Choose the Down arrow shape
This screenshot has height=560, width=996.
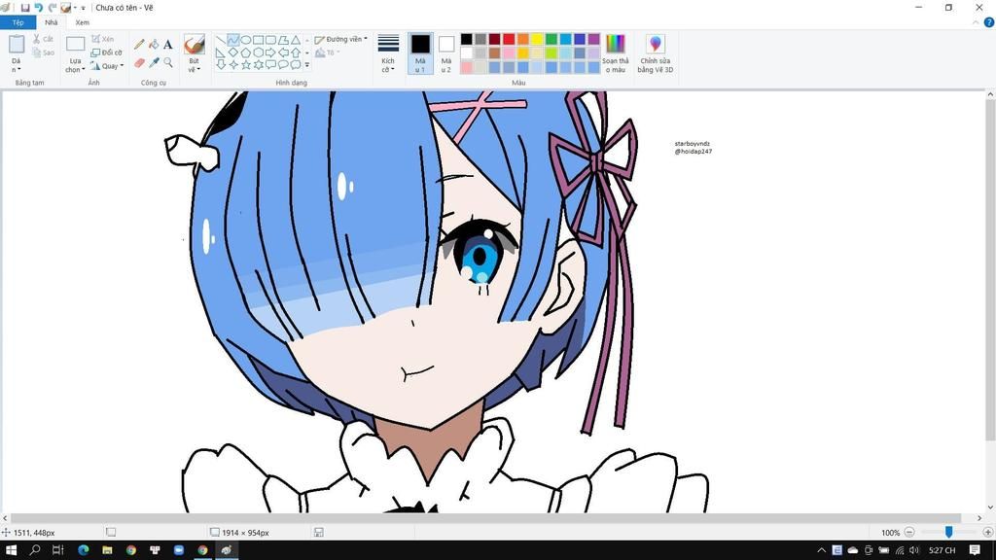pyautogui.click(x=221, y=64)
